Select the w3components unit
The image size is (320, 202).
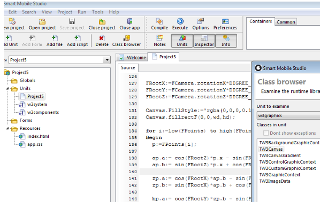click(x=43, y=112)
